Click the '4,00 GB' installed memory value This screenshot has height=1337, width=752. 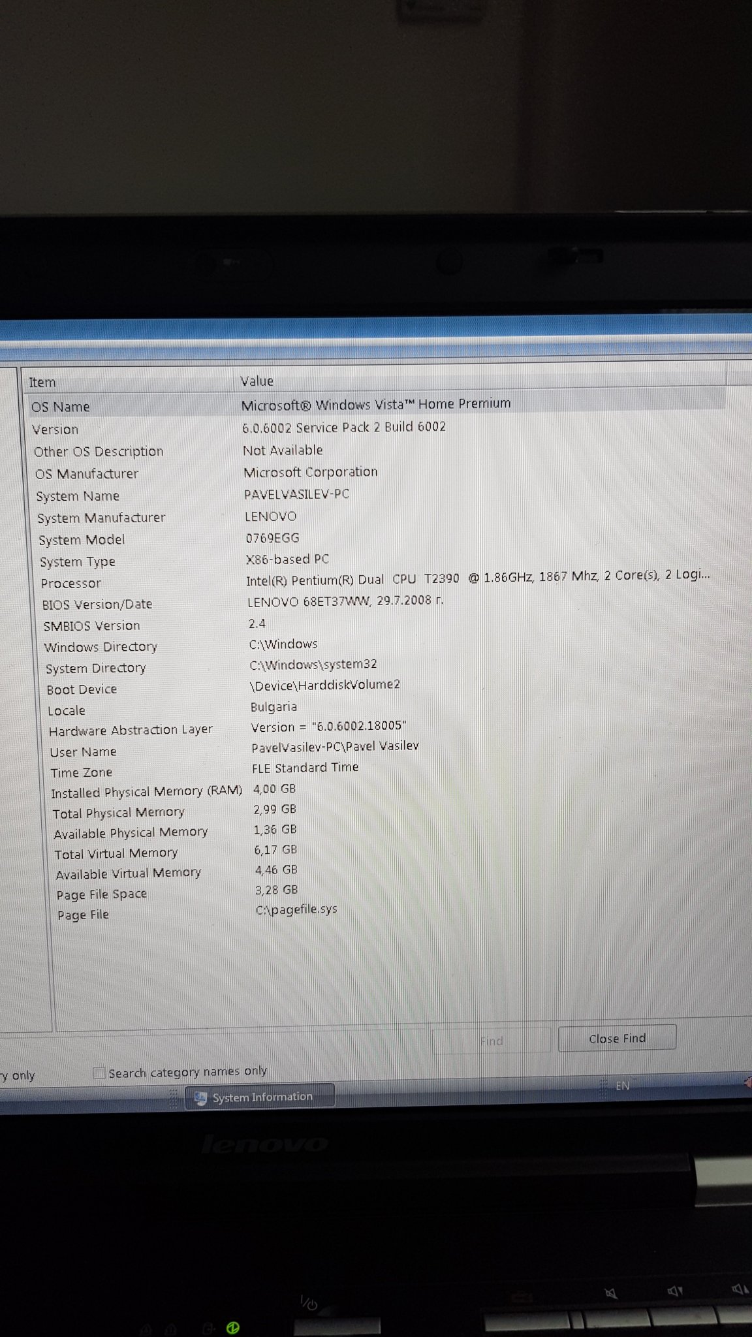tap(275, 789)
